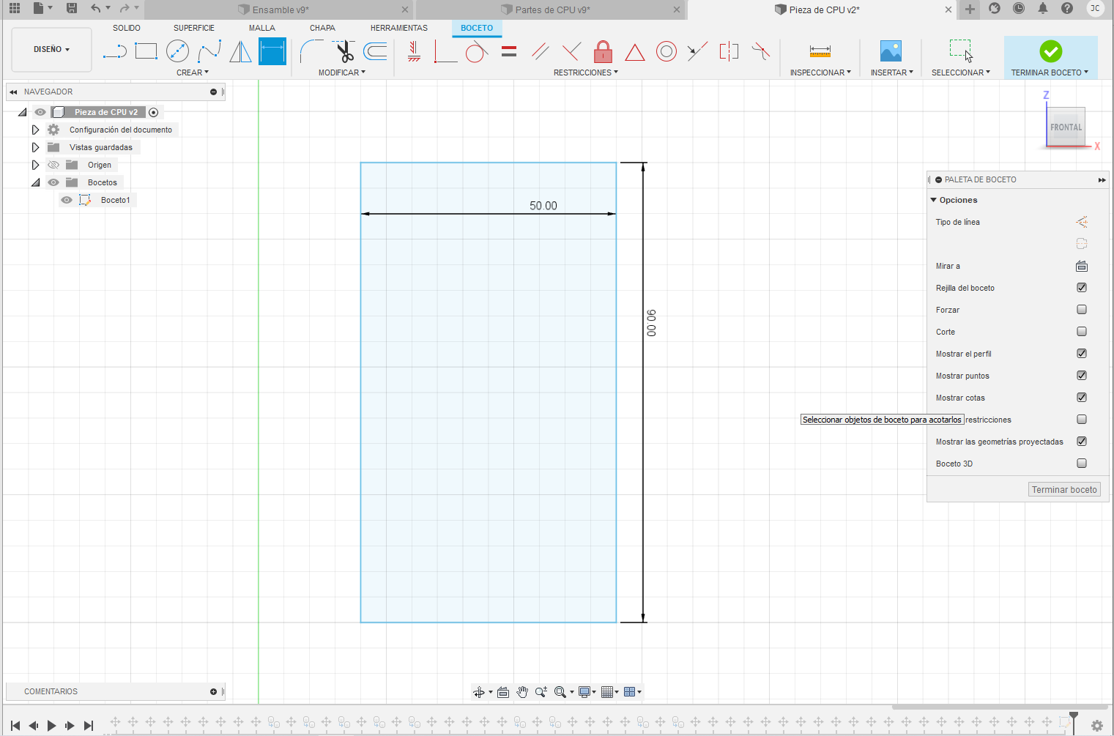Viewport: 1114px width, 736px height.
Task: Toggle the Mostrar puntos checkbox
Action: (1082, 376)
